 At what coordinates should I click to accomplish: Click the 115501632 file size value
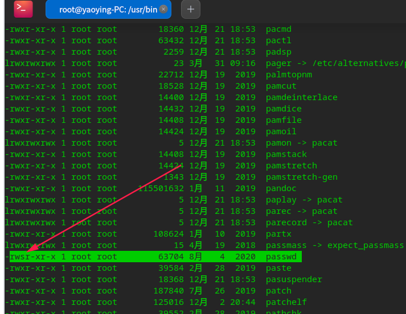pos(161,188)
